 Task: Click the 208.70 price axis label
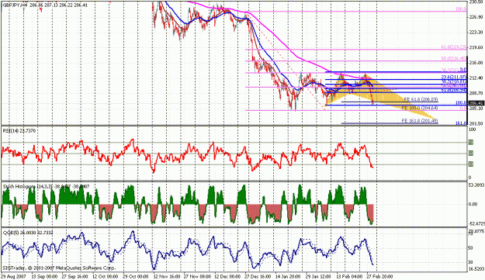pos(476,93)
